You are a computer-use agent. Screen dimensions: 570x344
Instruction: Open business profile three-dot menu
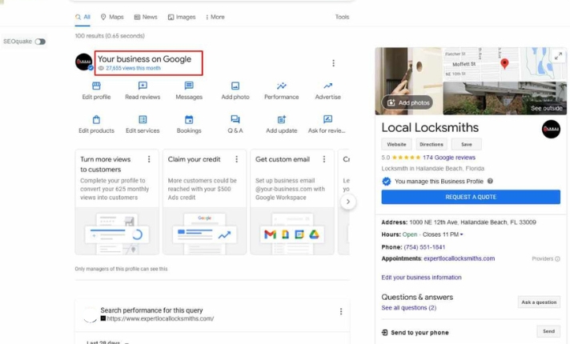[333, 63]
